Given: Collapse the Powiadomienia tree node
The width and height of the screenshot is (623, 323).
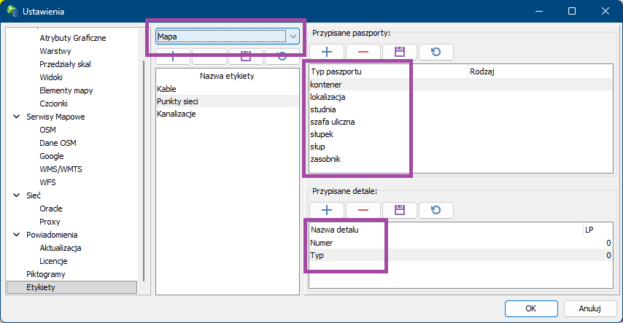Looking at the screenshot, I should coord(17,235).
